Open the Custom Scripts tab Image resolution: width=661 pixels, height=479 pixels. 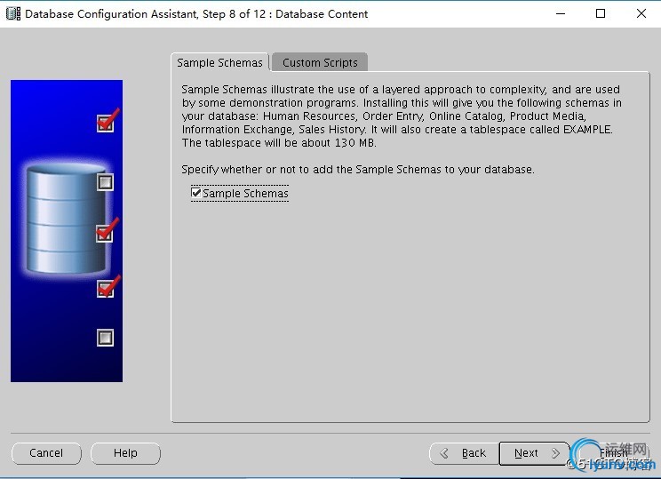click(320, 62)
